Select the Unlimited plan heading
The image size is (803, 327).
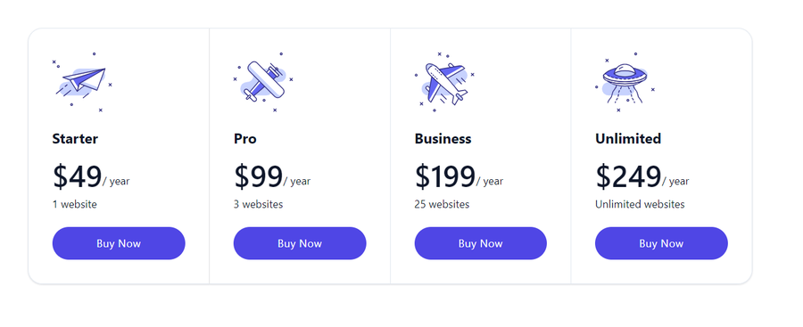[628, 139]
